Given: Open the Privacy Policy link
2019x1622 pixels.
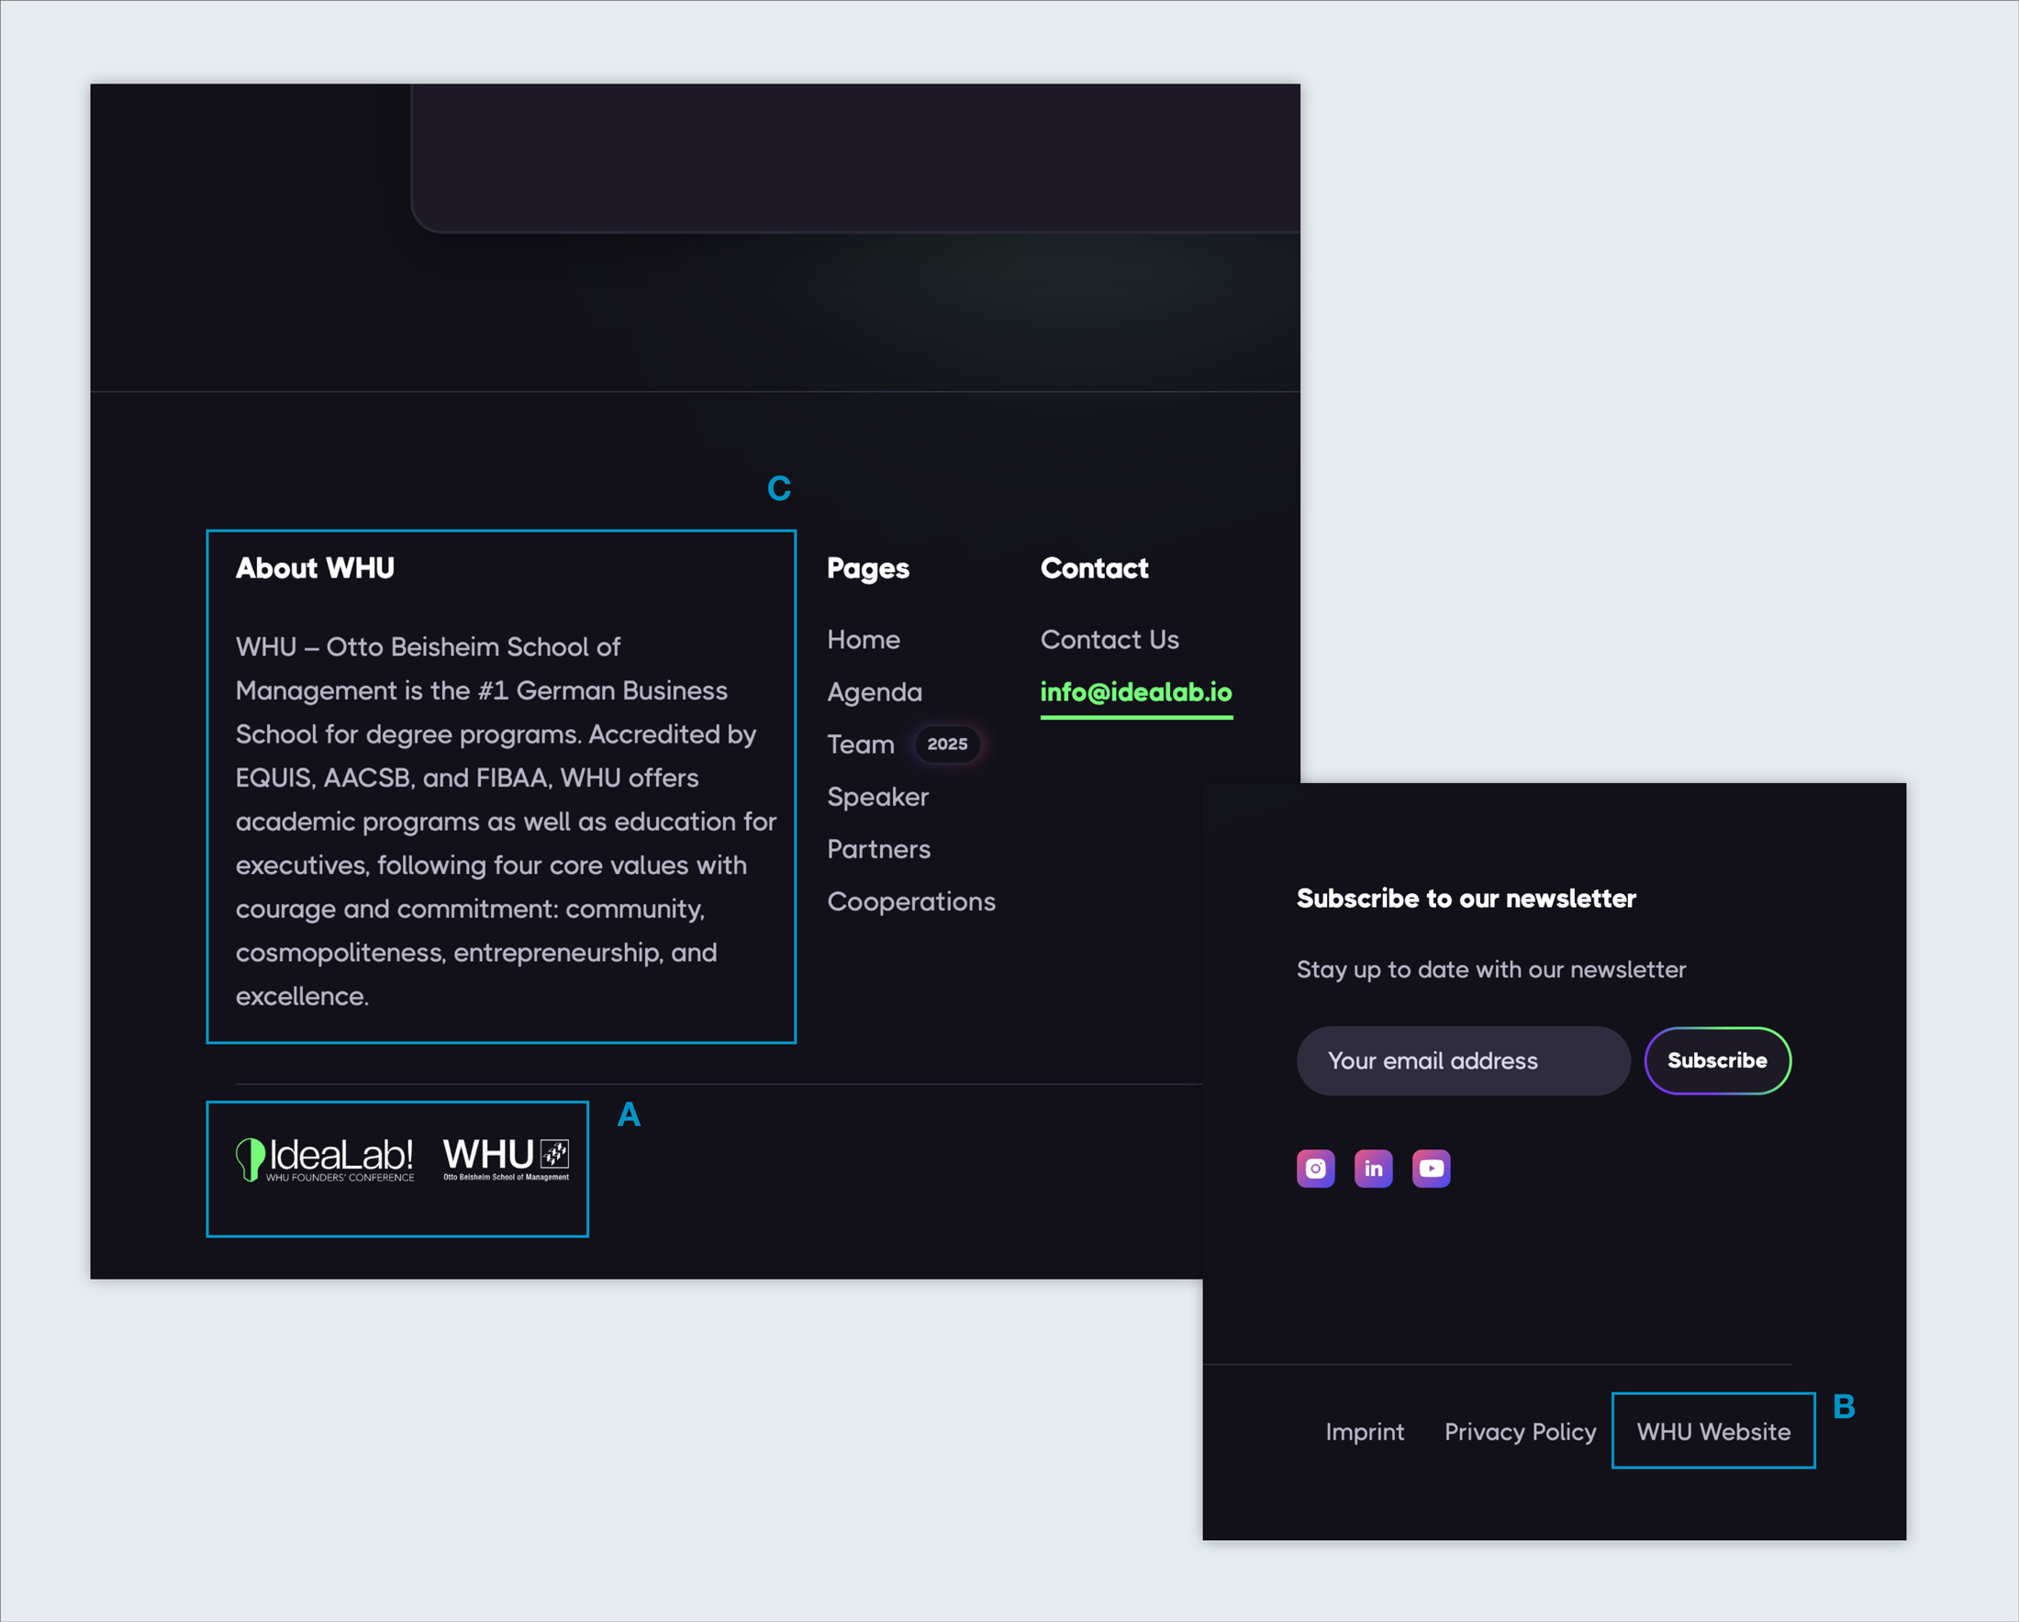Looking at the screenshot, I should tap(1519, 1431).
